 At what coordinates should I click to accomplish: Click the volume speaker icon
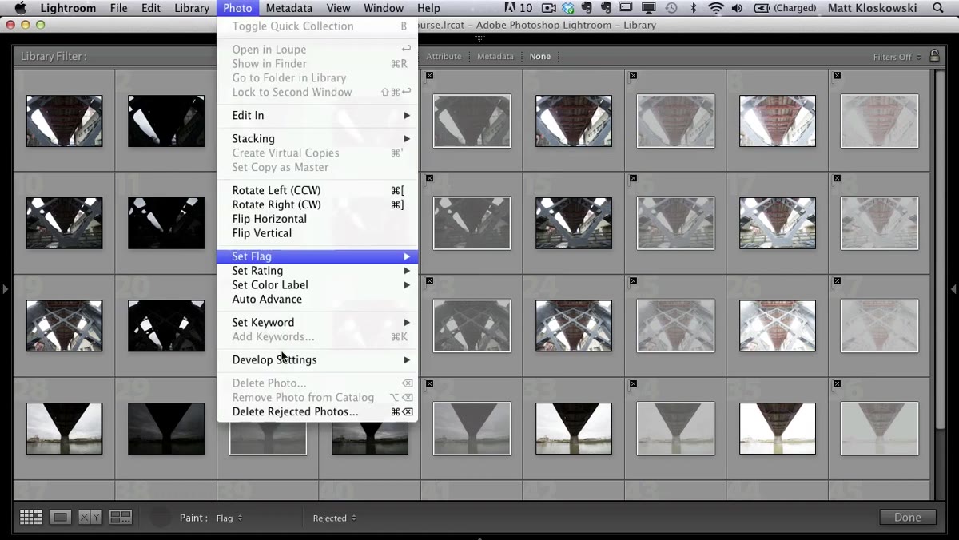click(737, 8)
